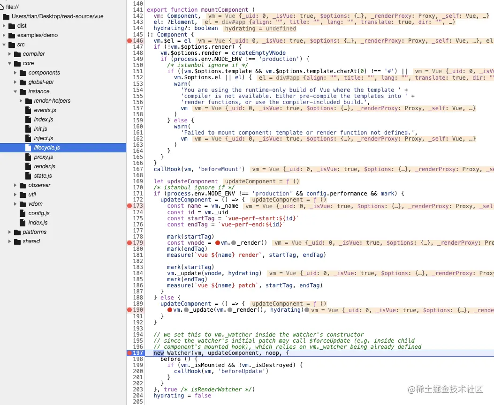Select the examples/demo folder label
The image size is (494, 405).
point(38,35)
